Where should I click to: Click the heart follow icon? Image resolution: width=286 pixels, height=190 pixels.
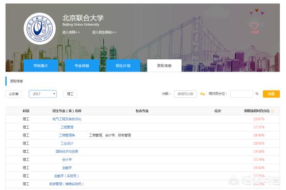(x=255, y=26)
